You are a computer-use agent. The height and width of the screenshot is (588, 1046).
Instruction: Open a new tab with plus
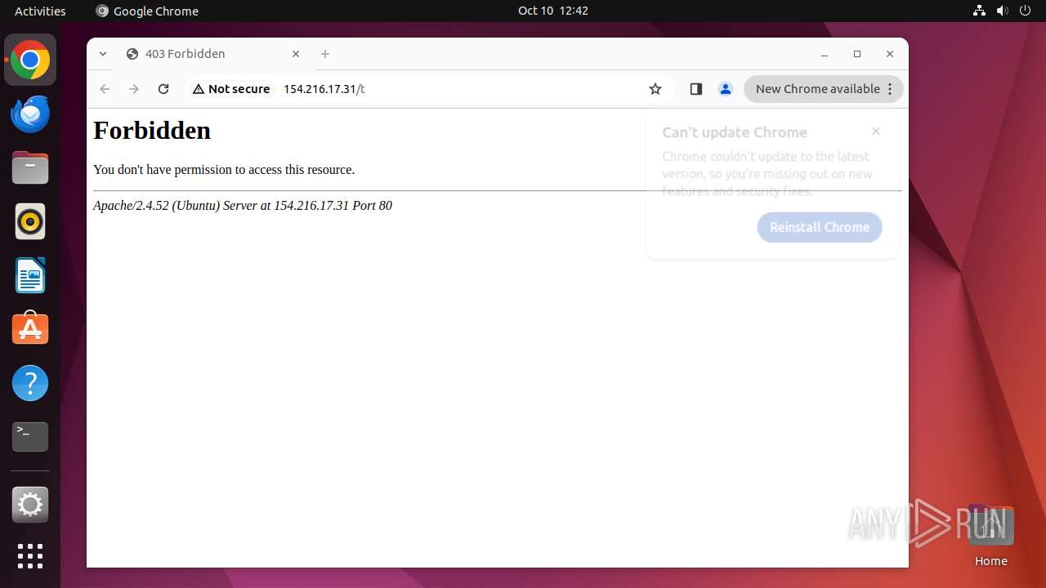[325, 54]
